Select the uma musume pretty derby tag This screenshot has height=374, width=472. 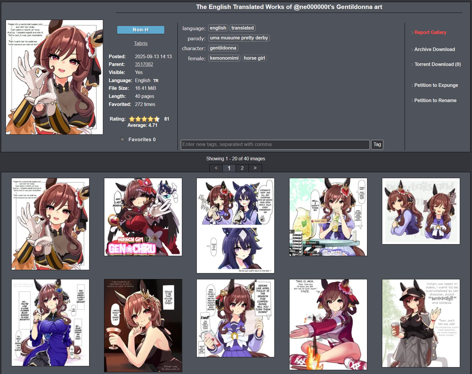click(x=239, y=38)
